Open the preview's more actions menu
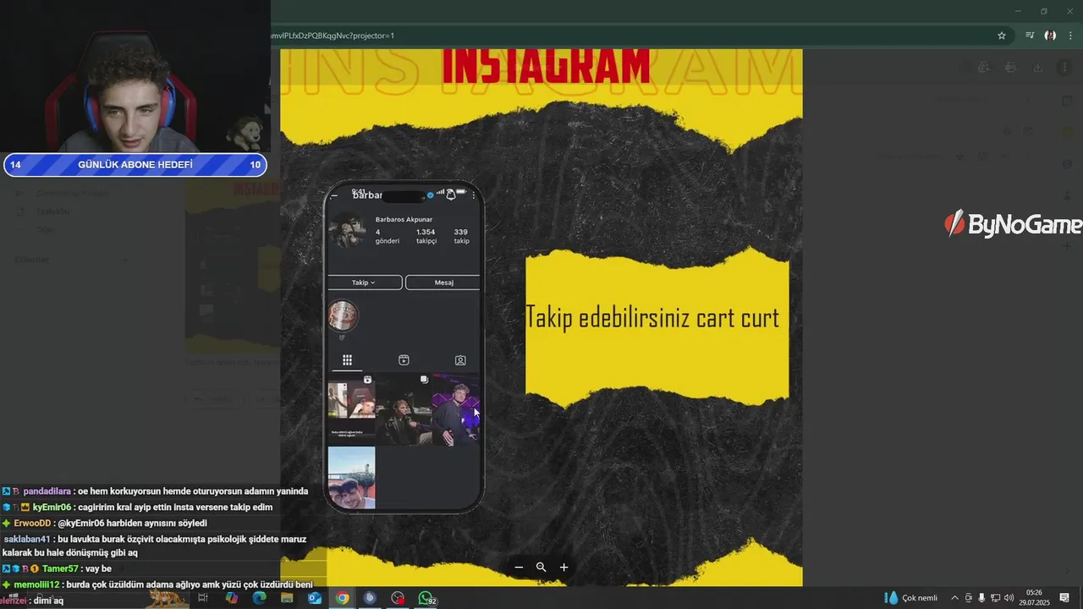The width and height of the screenshot is (1083, 609). tap(1064, 68)
